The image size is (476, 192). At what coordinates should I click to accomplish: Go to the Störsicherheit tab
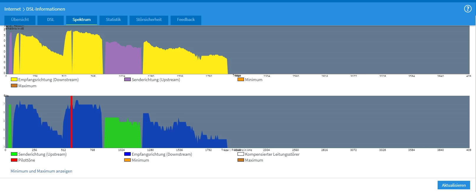[149, 20]
